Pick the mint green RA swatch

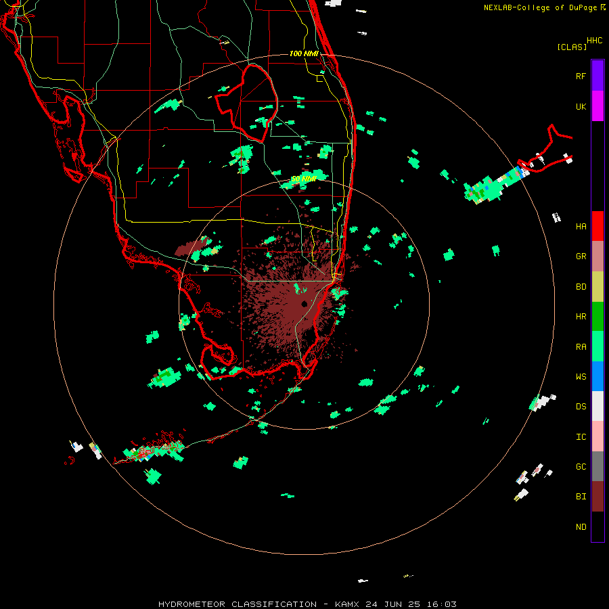point(597,346)
